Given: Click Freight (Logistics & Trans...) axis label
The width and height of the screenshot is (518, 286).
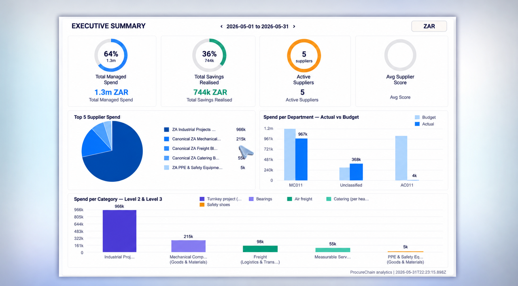Looking at the screenshot, I should [x=260, y=259].
